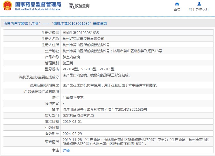Image resolution: width=215 pixels, height=156 pixels.
Task: Click the 管理类别 row label
Action: (52, 63)
